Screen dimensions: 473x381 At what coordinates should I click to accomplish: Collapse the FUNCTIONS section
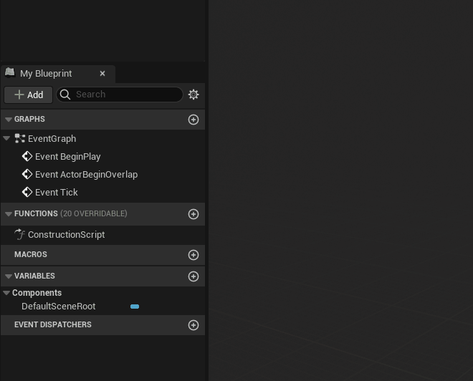coord(9,214)
